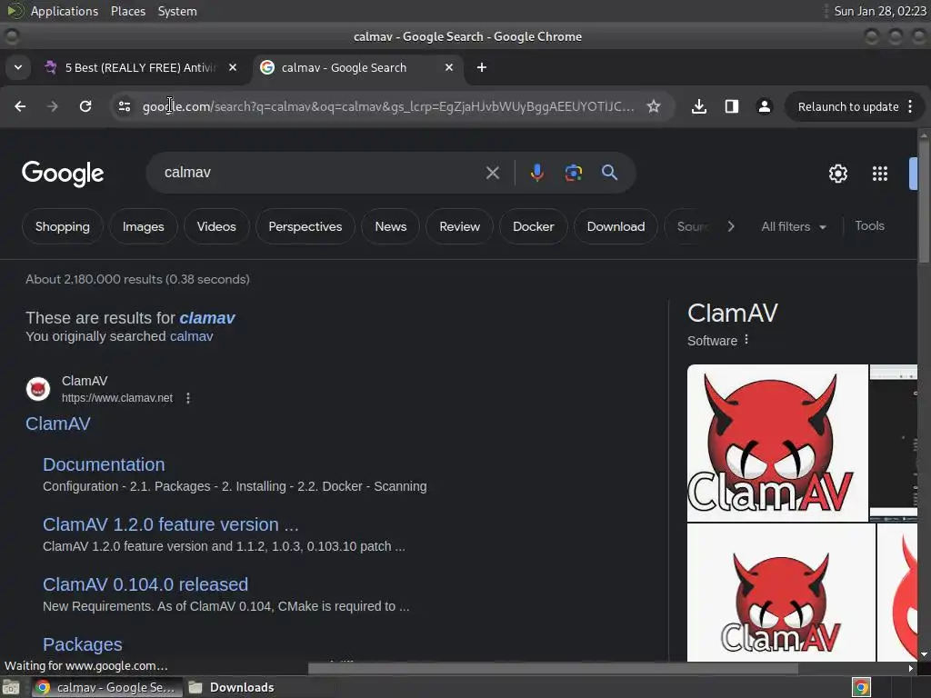Open Downloads window from taskbar

[232, 687]
